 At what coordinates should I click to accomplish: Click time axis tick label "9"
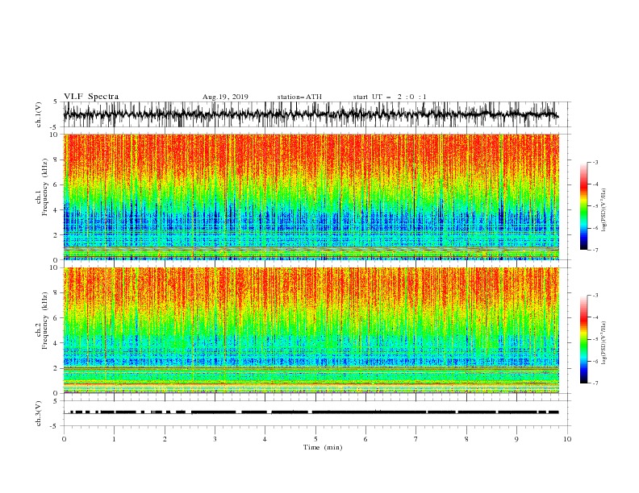[x=516, y=439]
